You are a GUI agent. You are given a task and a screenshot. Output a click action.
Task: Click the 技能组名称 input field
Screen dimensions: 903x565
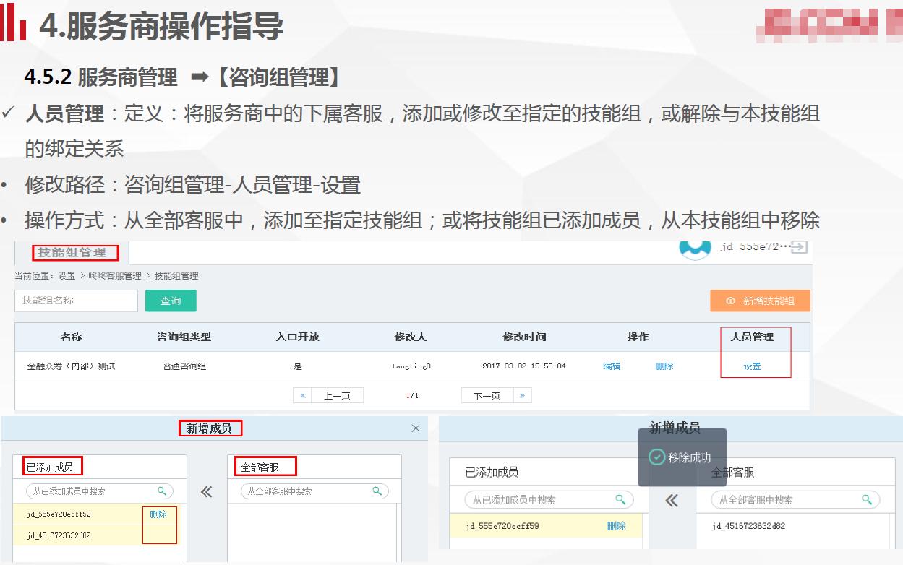tap(76, 301)
